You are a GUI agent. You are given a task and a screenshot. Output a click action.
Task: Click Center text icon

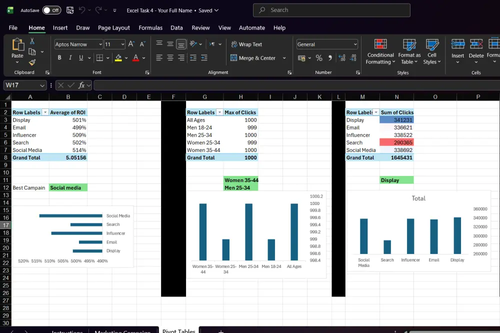[x=170, y=57]
